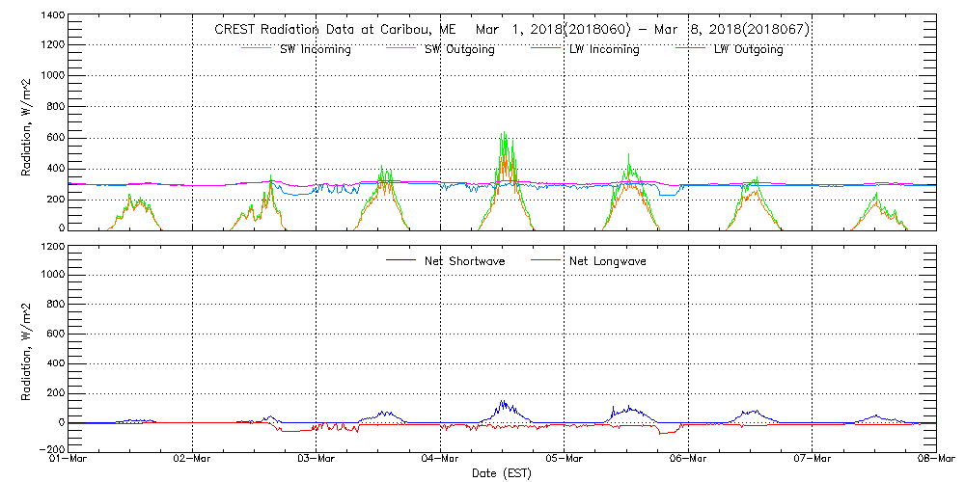Click the 08-Mar date label at axis end

click(x=935, y=459)
